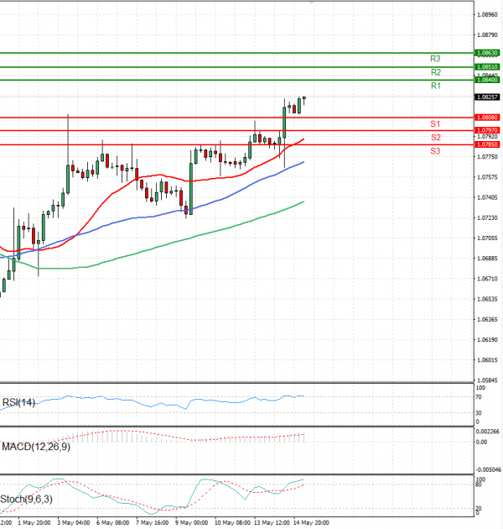Click the 1.06015 price axis value
Screen dimensions: 503x529
pyautogui.click(x=487, y=360)
